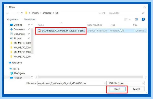Select OS in the address breadcrumb

pyautogui.click(x=57, y=13)
